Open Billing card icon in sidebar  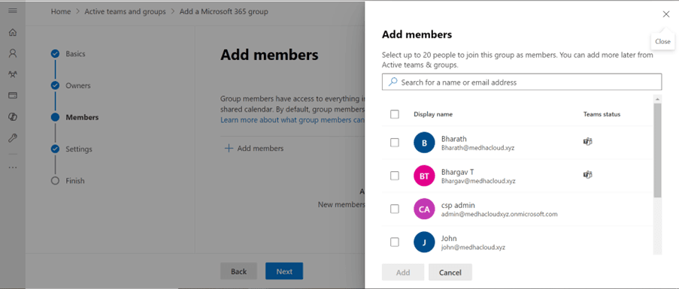(13, 95)
